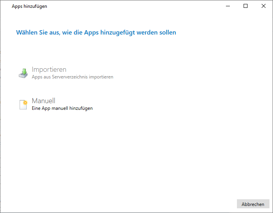The width and height of the screenshot is (273, 213).
Task: Click the Importieren green arrow drive icon
Action: 24,73
